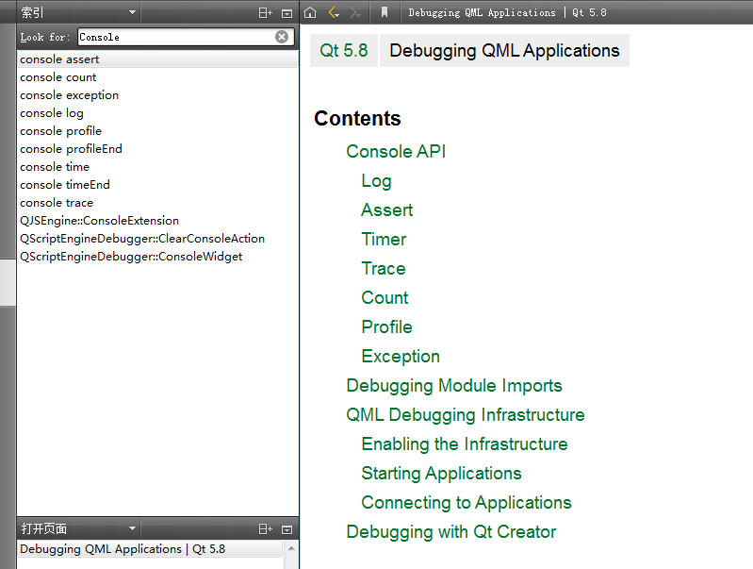Select 'console assert' index entry
Image resolution: width=753 pixels, height=569 pixels.
point(157,59)
